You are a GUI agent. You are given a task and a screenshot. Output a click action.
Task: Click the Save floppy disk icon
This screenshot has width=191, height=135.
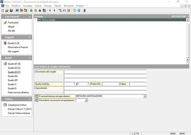[x=11, y=10]
